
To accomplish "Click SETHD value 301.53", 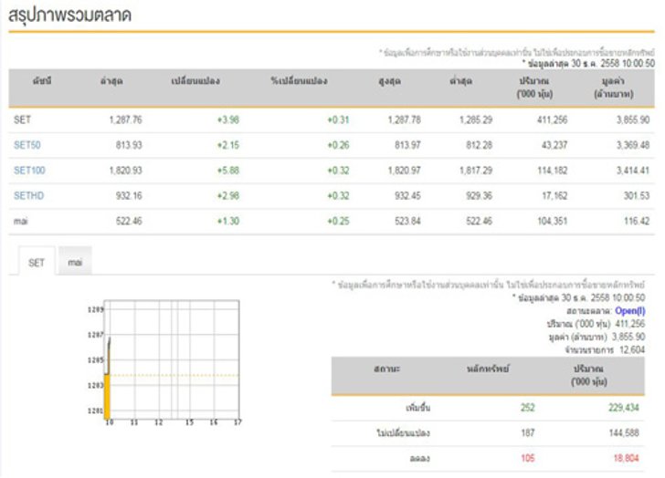I will coord(637,196).
